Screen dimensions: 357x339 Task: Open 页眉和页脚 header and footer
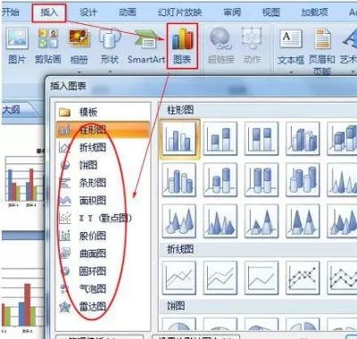(x=322, y=51)
